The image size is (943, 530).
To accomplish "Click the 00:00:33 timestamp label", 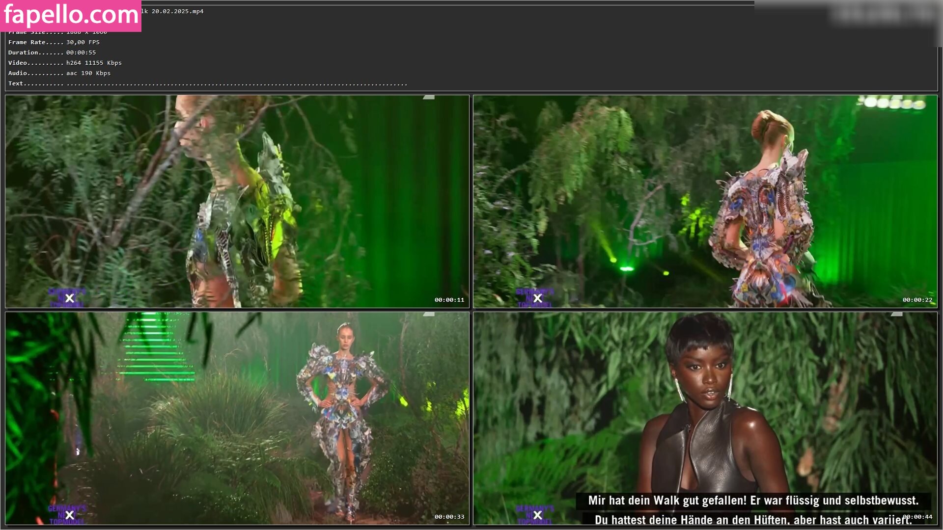I will (449, 517).
